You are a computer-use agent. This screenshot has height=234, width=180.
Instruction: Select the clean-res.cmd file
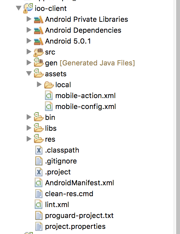(69, 194)
